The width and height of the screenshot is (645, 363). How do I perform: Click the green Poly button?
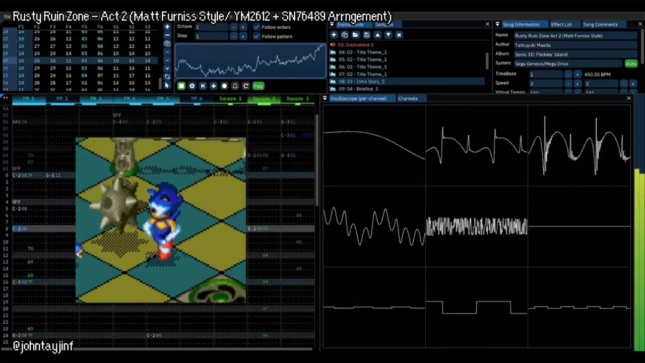pos(259,86)
